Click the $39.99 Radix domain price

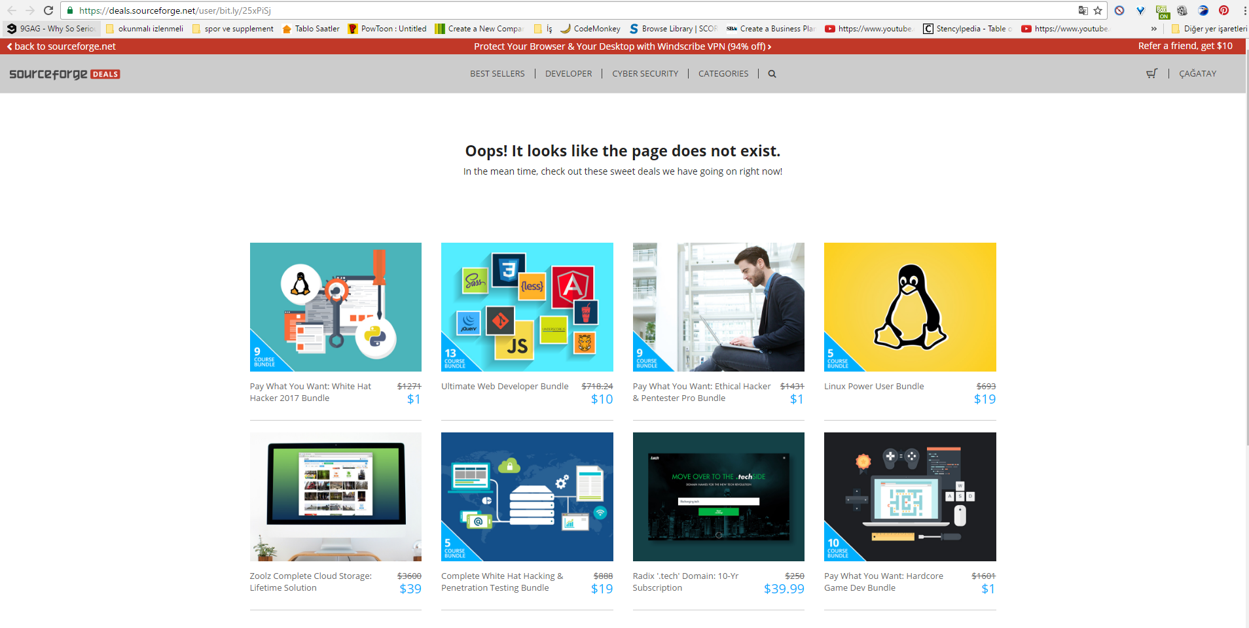784,589
